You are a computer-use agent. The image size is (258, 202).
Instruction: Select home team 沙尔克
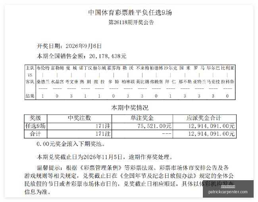pos(171,68)
